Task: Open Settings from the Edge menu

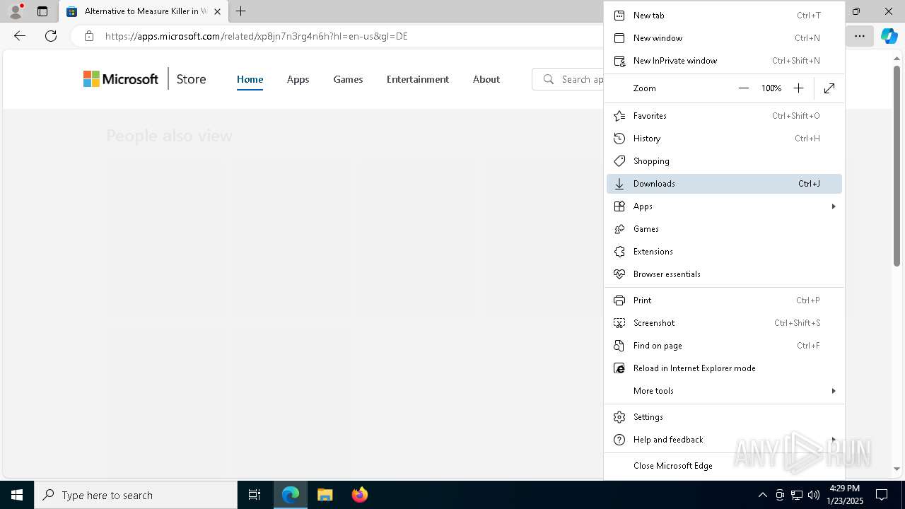Action: pyautogui.click(x=724, y=416)
